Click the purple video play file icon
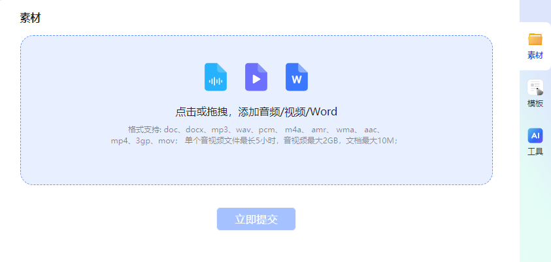Viewport: 551px width, 262px height. 256,77
